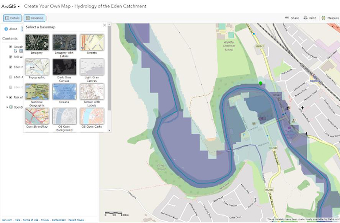The image size is (340, 223).
Task: Open the Help footer link
Action: [17, 220]
